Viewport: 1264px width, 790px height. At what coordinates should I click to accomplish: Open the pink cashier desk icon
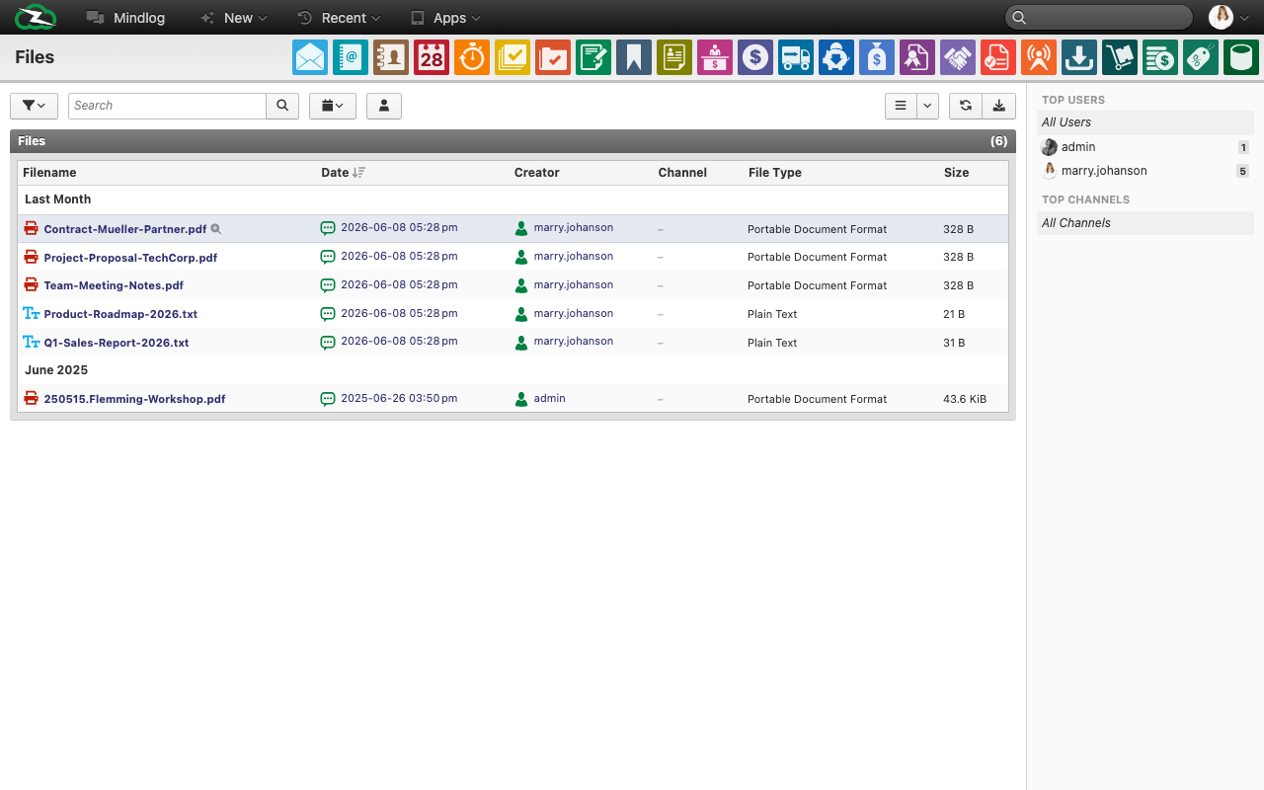click(715, 57)
